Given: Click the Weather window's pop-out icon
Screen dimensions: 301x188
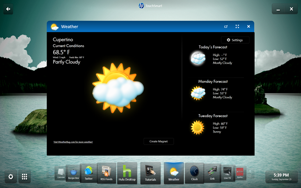Looking at the screenshot, I should coord(226,26).
